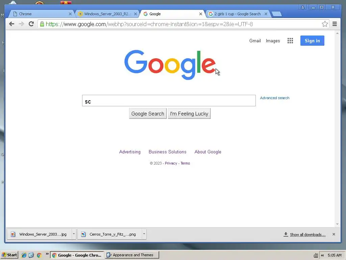Open downloaded Windows_Server_2003 jpg file
Screen dimensions: 346x260
39,234
